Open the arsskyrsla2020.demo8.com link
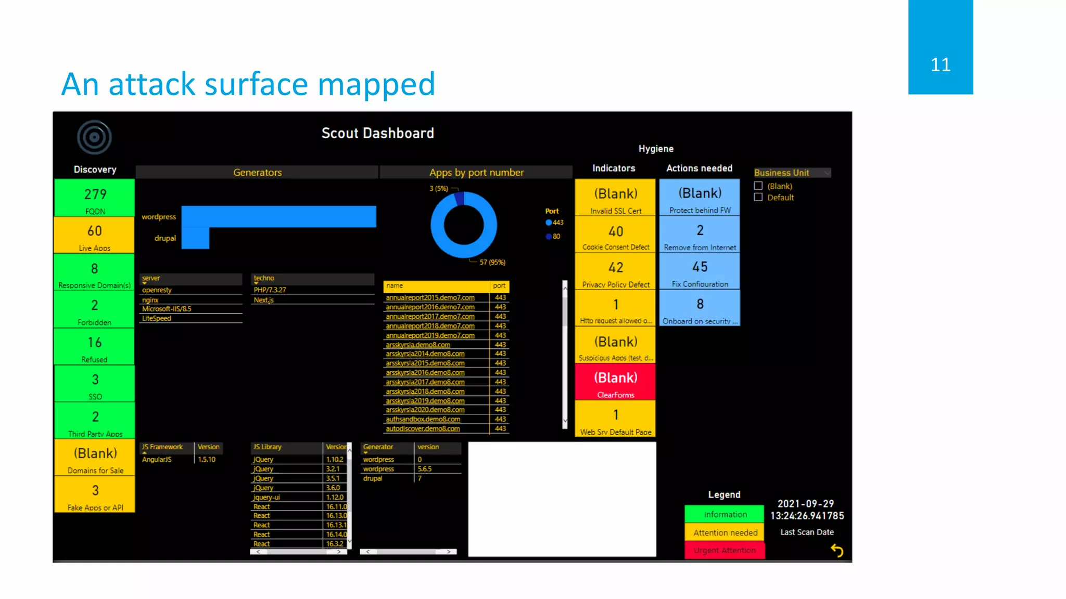1066x599 pixels. (425, 410)
